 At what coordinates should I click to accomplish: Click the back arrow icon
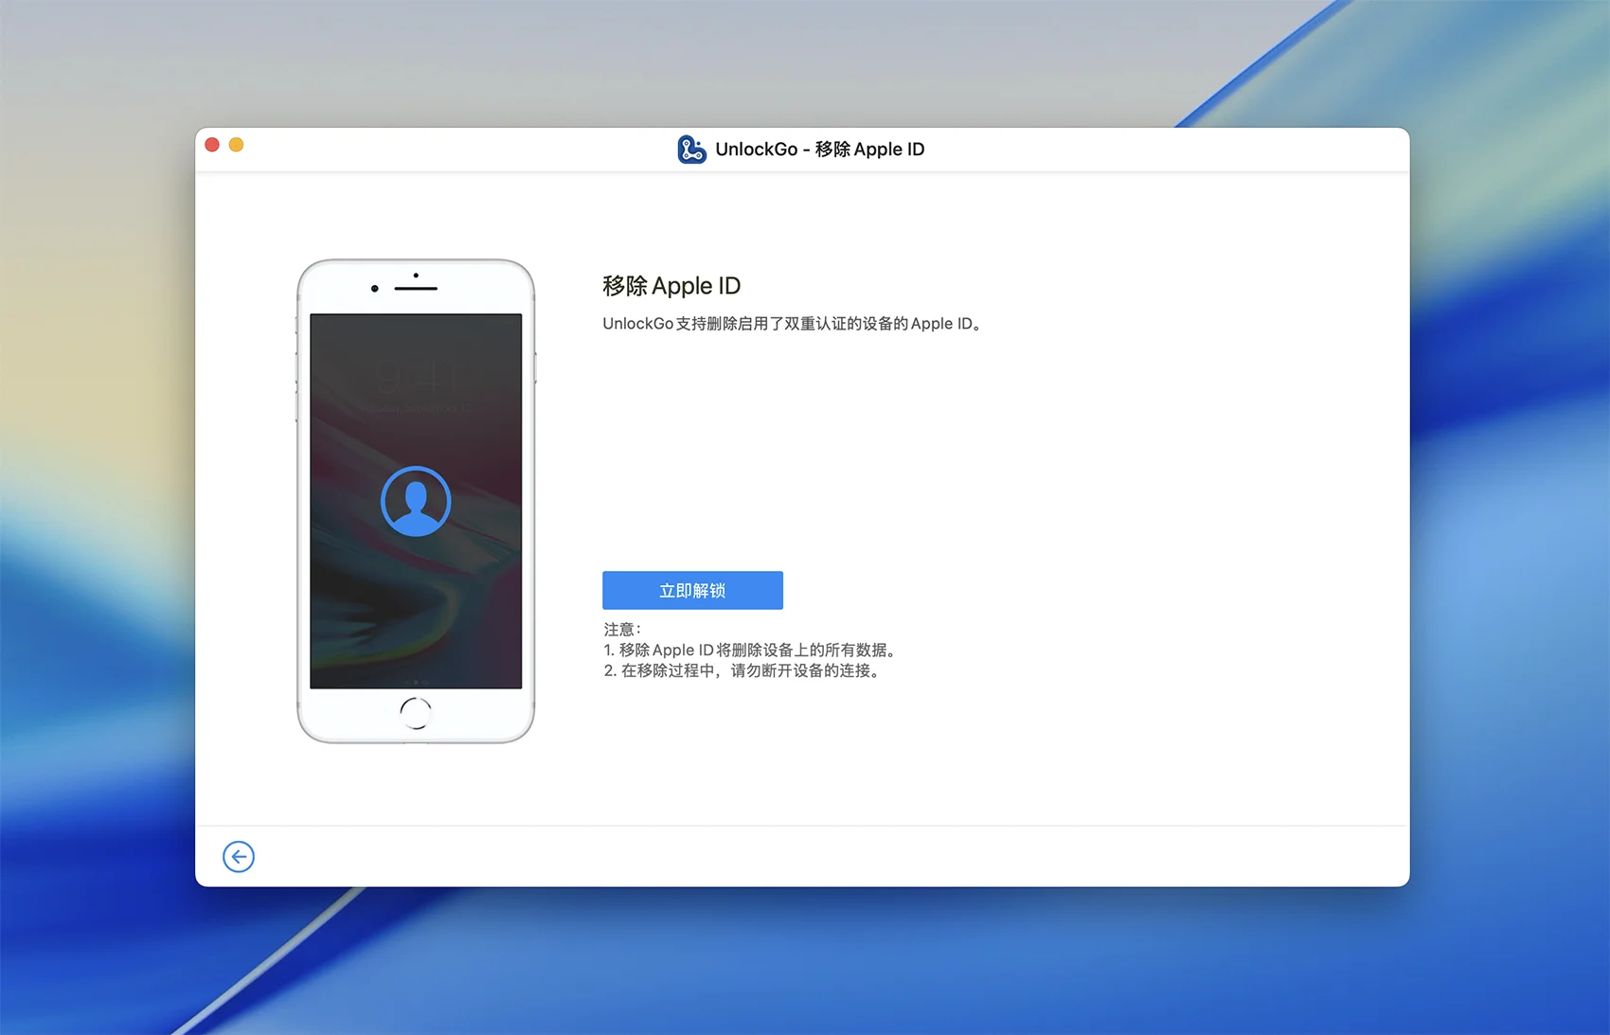point(239,857)
